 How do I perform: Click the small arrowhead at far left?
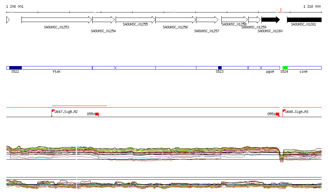(x=8, y=20)
